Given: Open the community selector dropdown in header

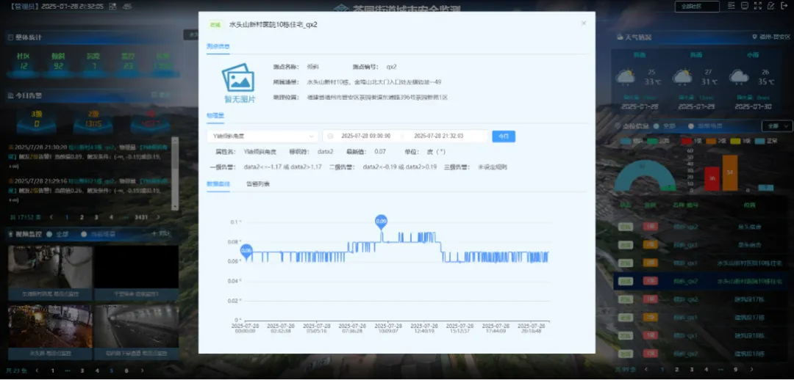Looking at the screenshot, I should (x=696, y=7).
